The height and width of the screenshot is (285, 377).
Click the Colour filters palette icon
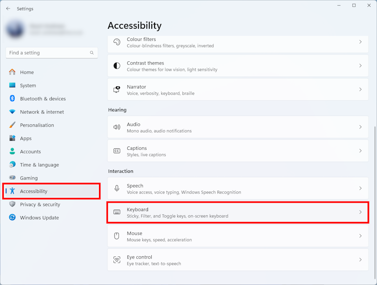(117, 42)
